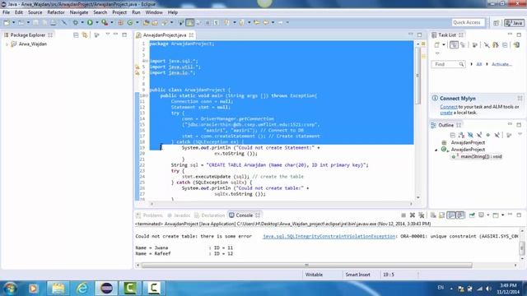This screenshot has width=527, height=296.
Task: Toggle Show Console When Standard Error Changes
Action: pos(460,215)
